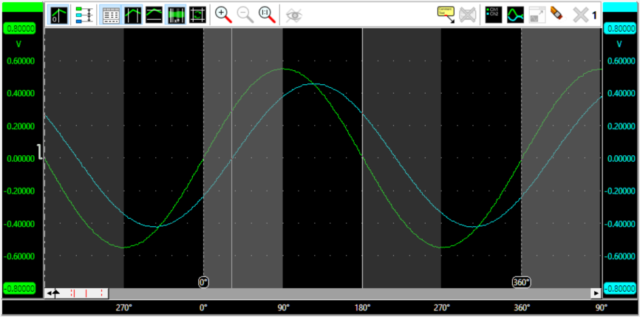
Task: Click the cyan 0.80000 upper scale value
Action: pos(620,29)
